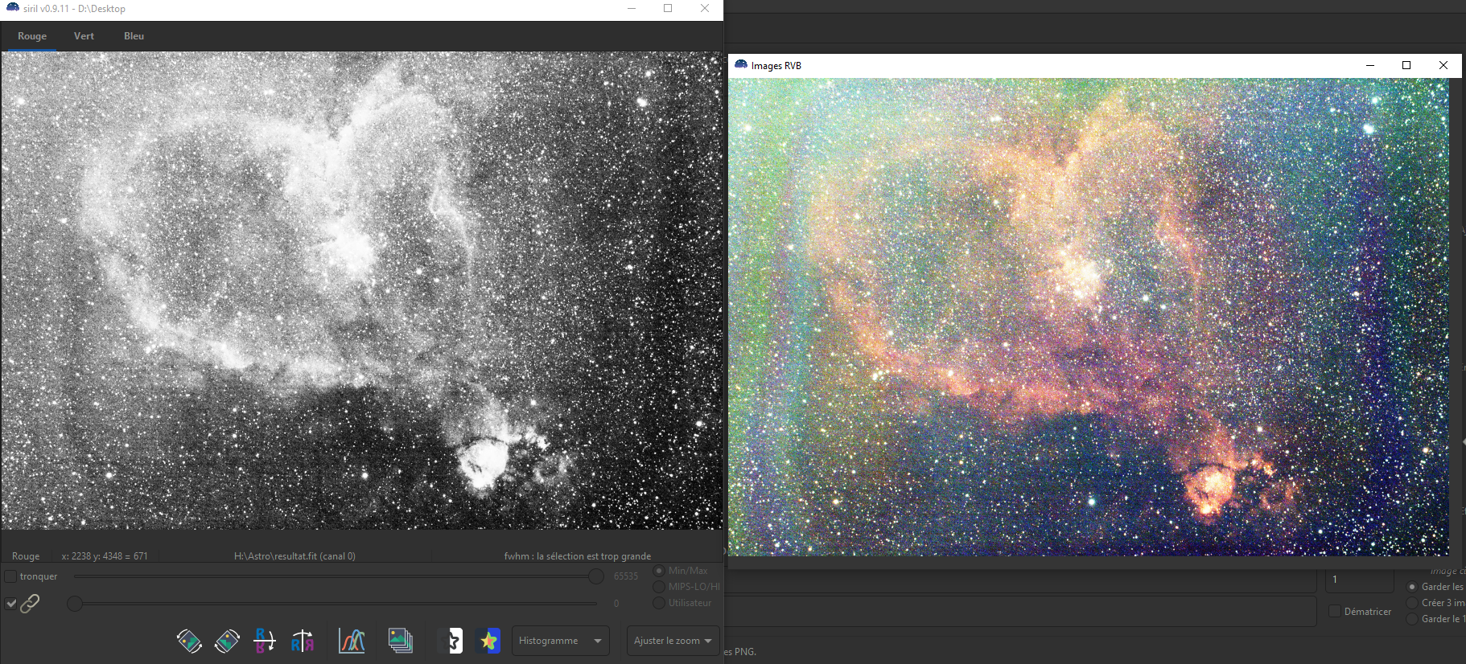Click the upper cut-off slider handle at 65535
This screenshot has height=664, width=1466.
pos(595,576)
